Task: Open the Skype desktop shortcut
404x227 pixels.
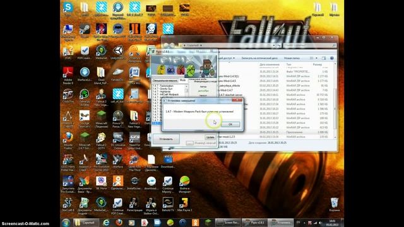Action: pos(68,9)
